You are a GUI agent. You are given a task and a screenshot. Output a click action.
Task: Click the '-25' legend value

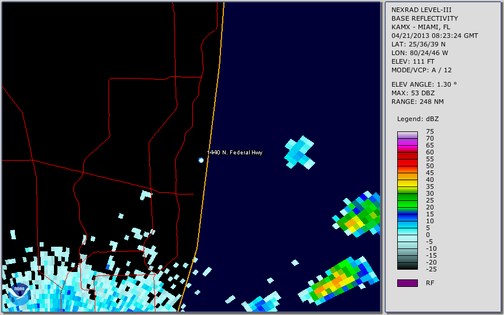pos(431,269)
